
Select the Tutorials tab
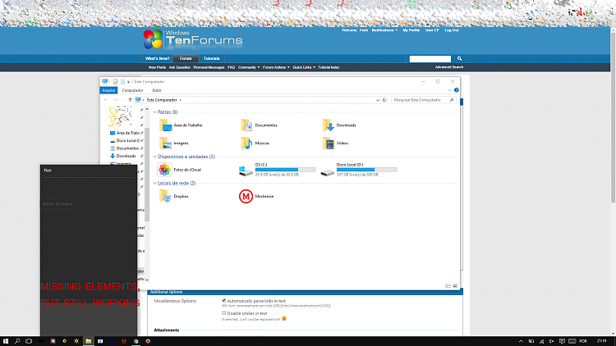[x=211, y=58]
